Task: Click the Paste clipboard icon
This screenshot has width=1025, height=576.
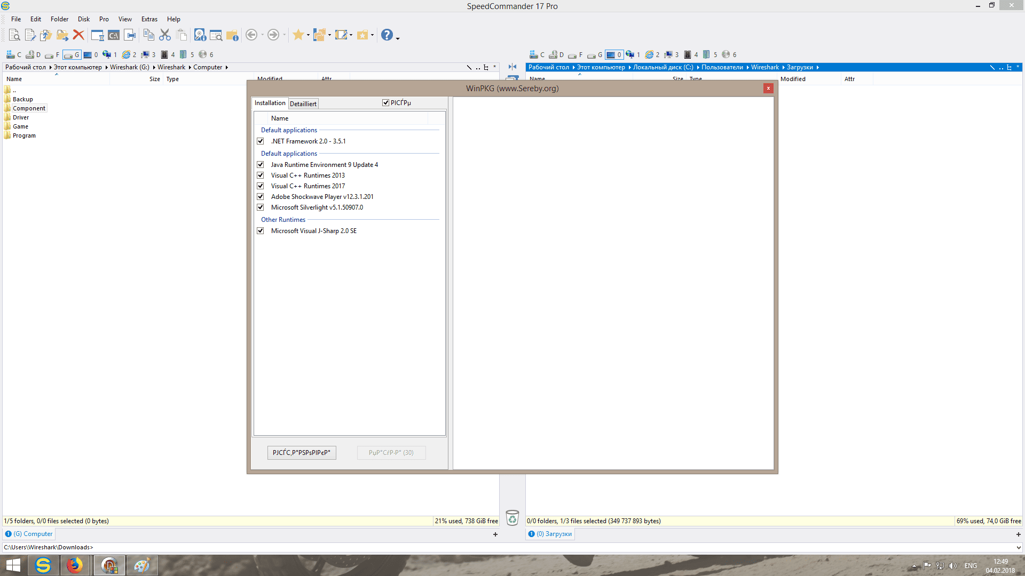Action: click(182, 35)
